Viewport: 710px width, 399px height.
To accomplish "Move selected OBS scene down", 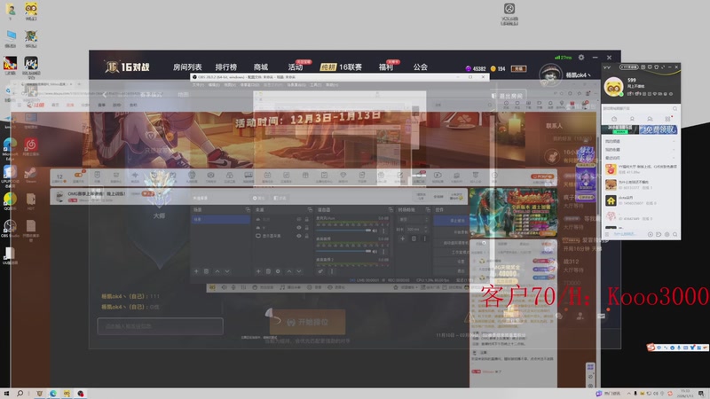I will pyautogui.click(x=227, y=271).
